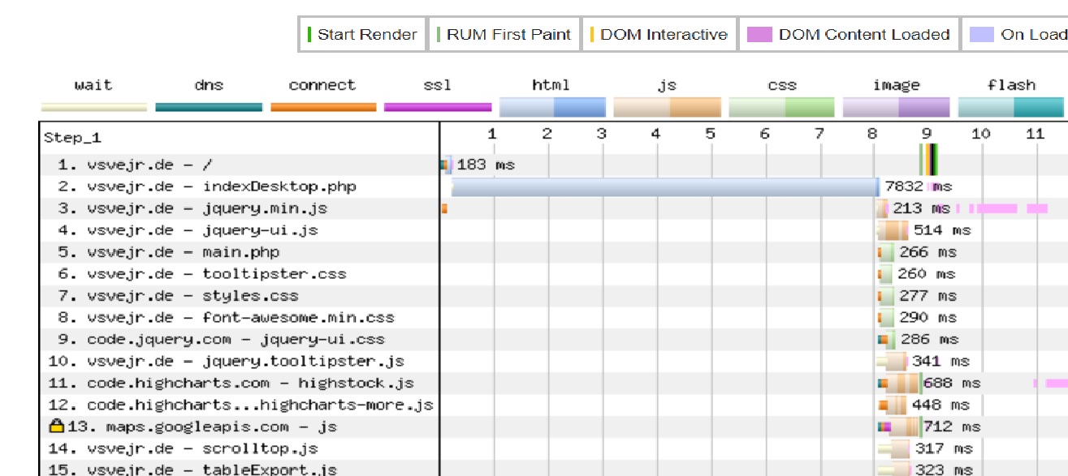Click the 10 second timeline marker
This screenshot has width=1068, height=476.
pyautogui.click(x=980, y=134)
